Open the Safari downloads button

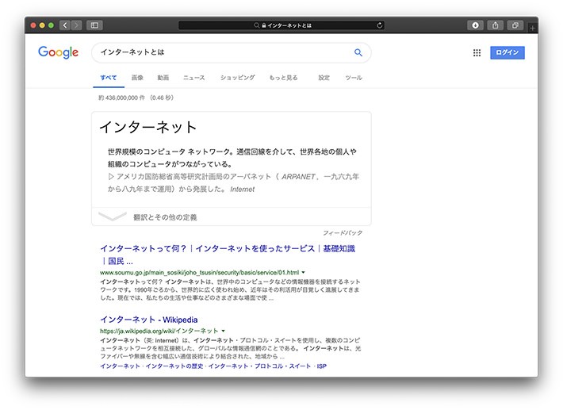475,25
